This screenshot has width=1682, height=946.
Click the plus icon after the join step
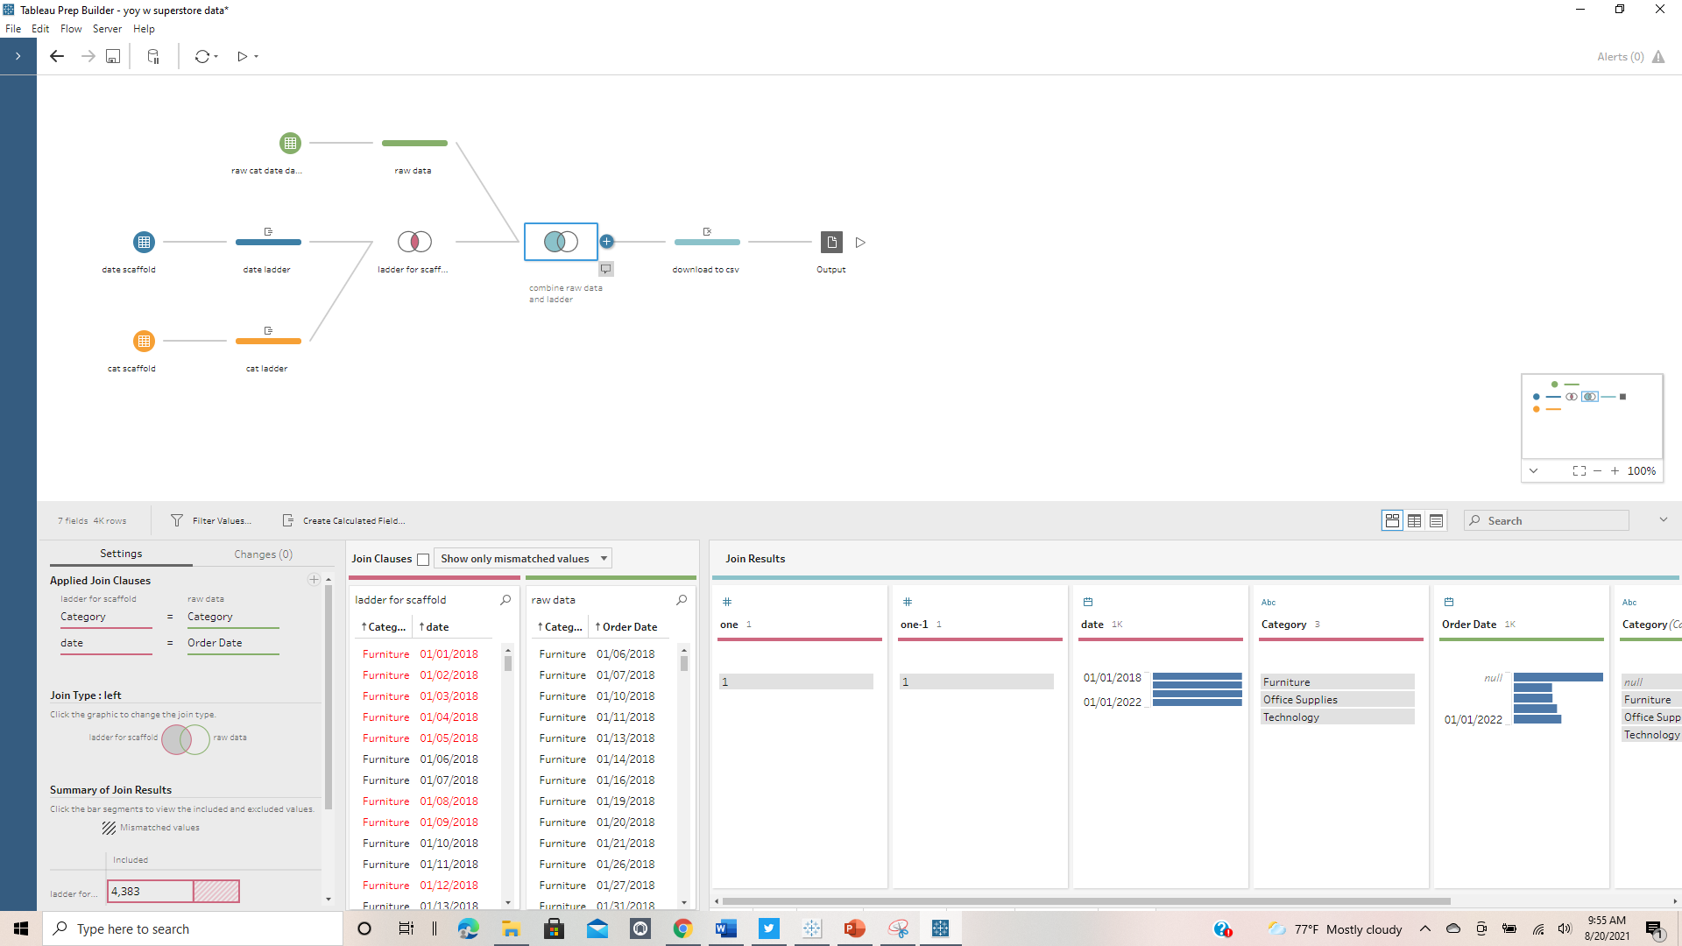pyautogui.click(x=607, y=242)
